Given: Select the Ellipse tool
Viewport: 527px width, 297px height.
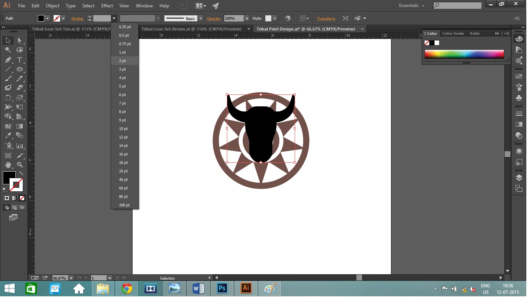Looking at the screenshot, I should click(20, 69).
